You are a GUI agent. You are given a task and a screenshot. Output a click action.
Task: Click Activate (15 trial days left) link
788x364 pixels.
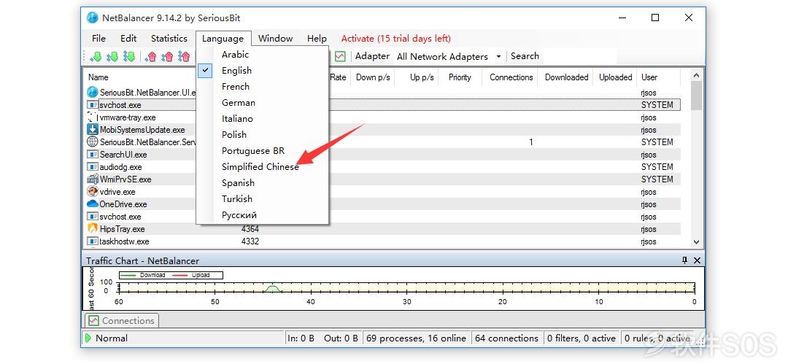tap(396, 38)
